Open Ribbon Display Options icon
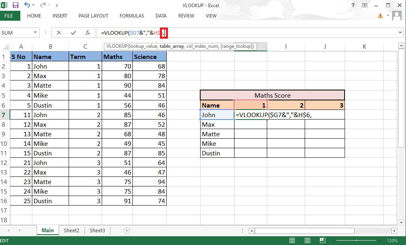Image resolution: width=406 pixels, height=245 pixels. click(364, 6)
